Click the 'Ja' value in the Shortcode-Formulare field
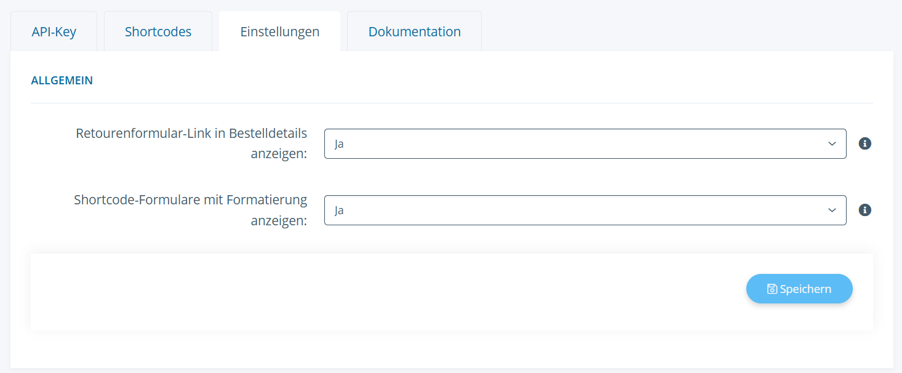Screen dimensions: 902x373 (339, 211)
